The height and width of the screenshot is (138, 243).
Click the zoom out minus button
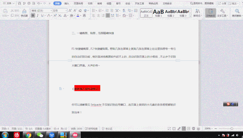pyautogui.click(x=216, y=128)
